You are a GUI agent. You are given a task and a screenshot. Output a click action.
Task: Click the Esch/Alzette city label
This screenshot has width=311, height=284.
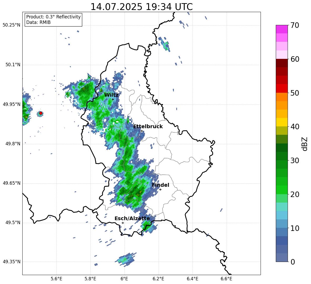132,219
